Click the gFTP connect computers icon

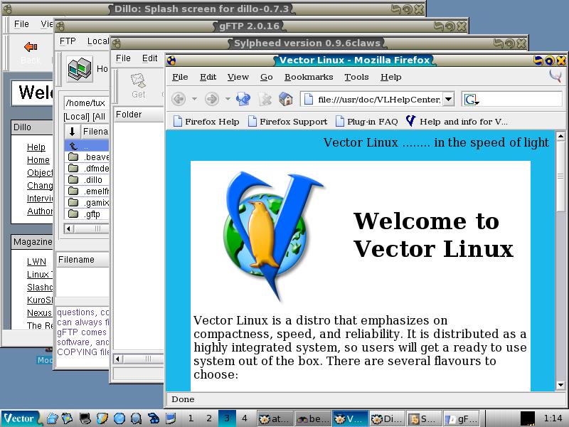pyautogui.click(x=79, y=69)
